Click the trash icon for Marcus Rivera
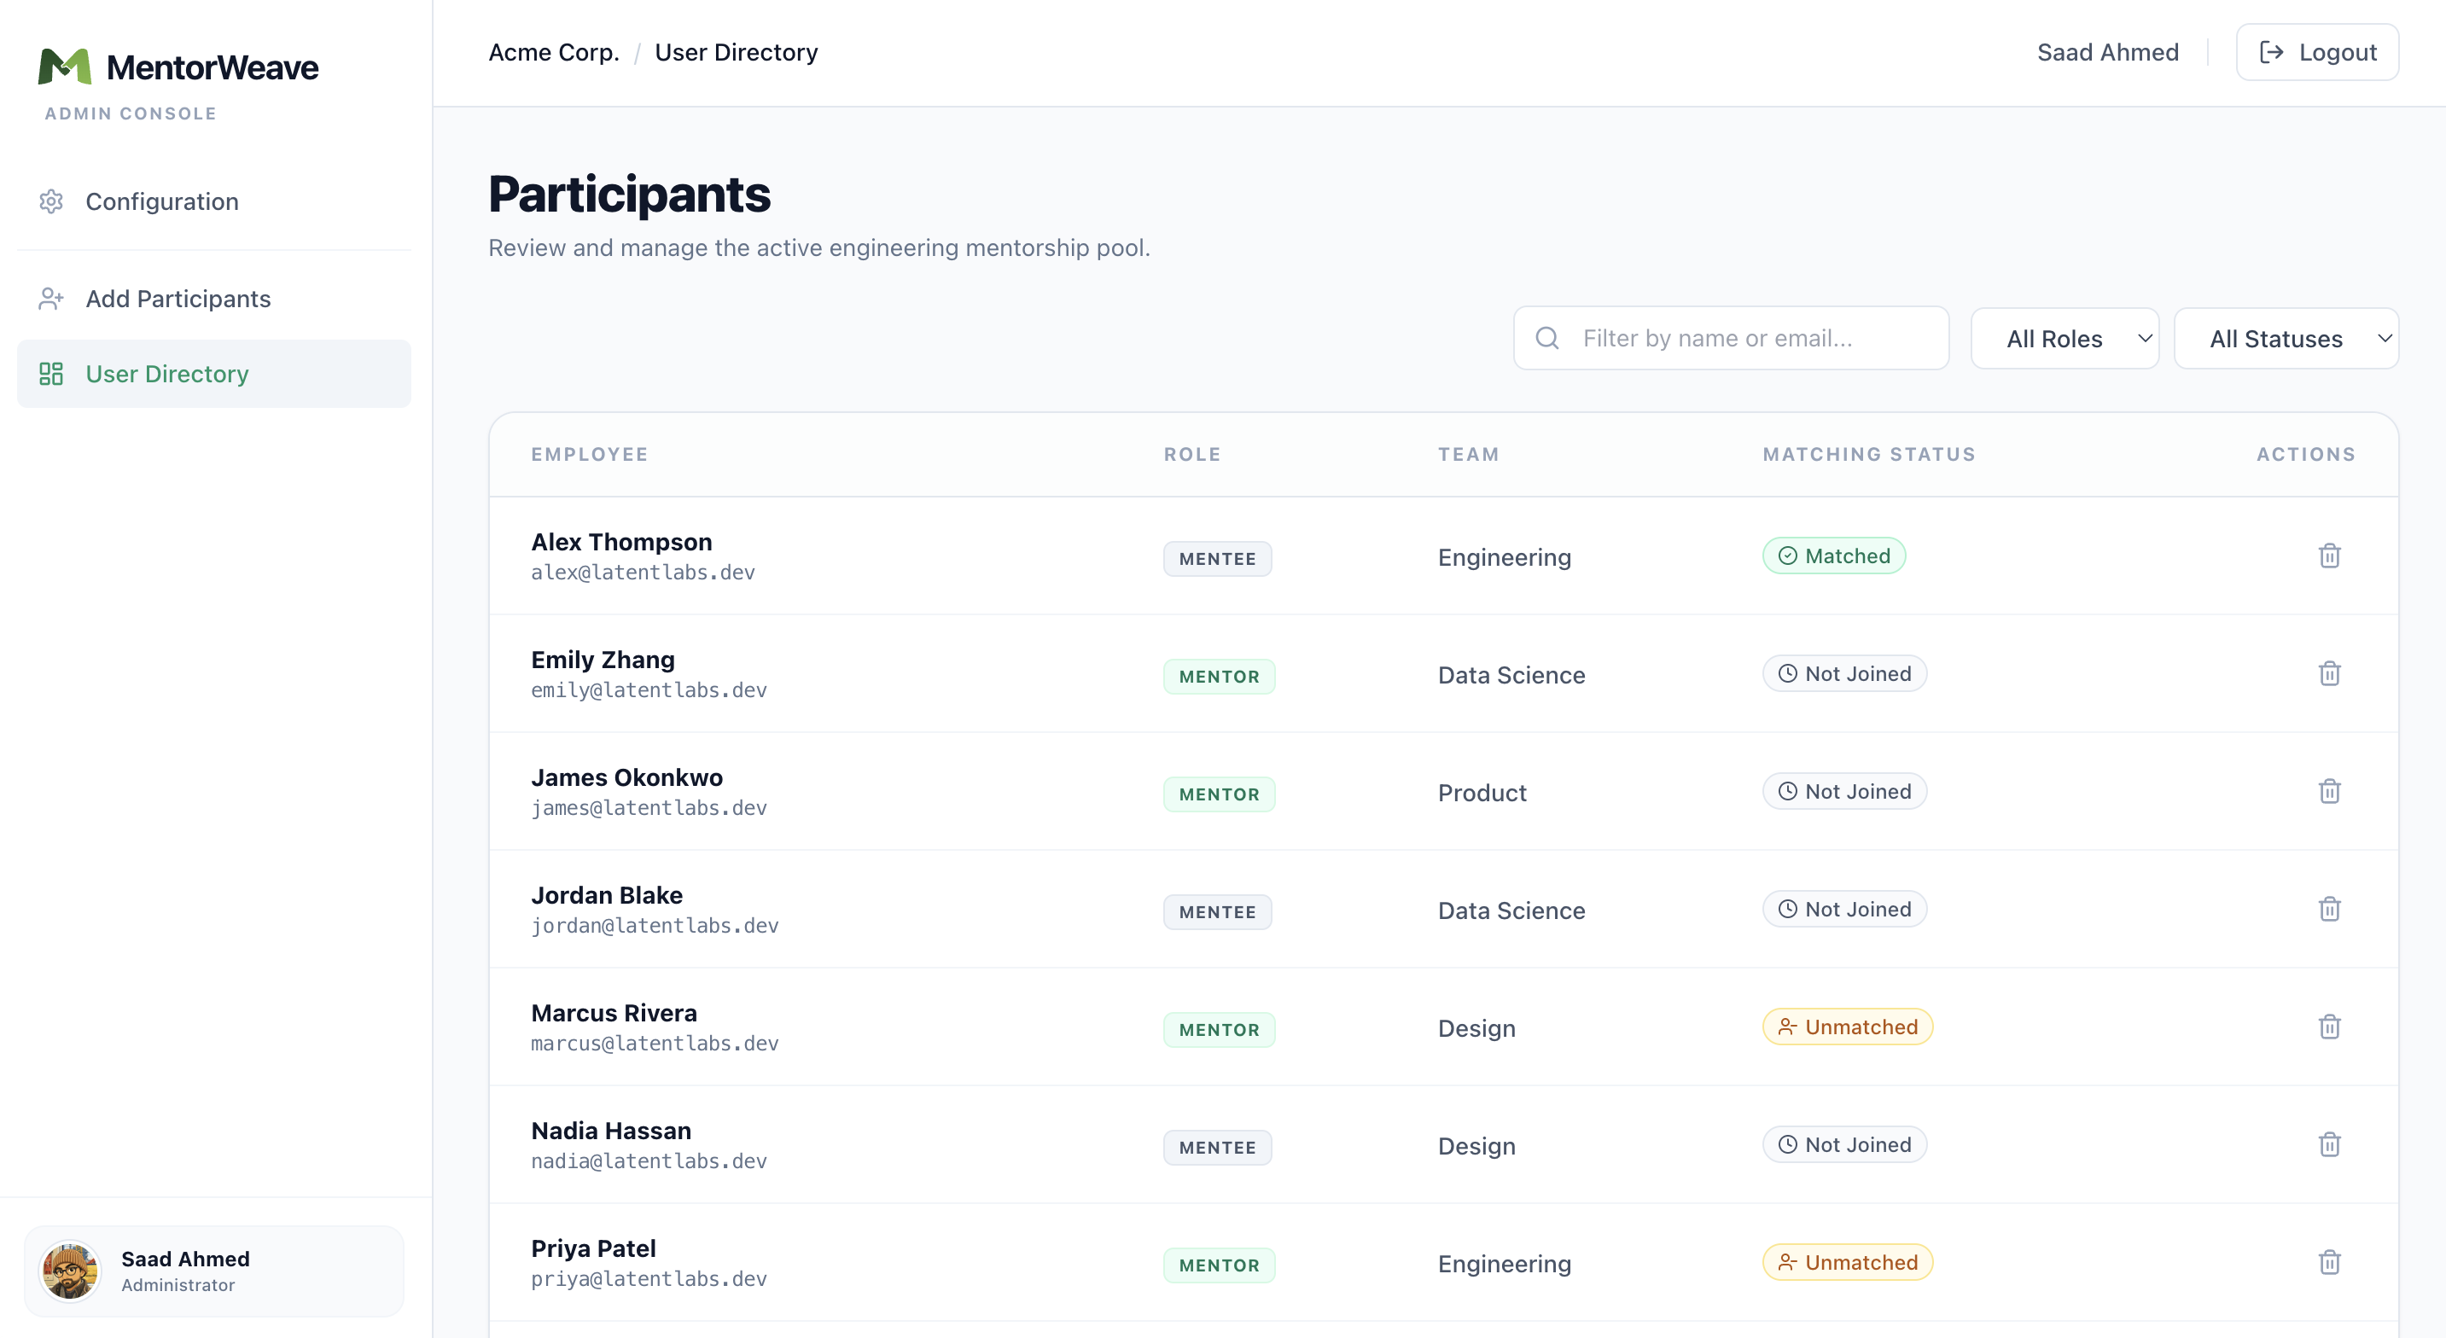The width and height of the screenshot is (2446, 1338). point(2329,1027)
